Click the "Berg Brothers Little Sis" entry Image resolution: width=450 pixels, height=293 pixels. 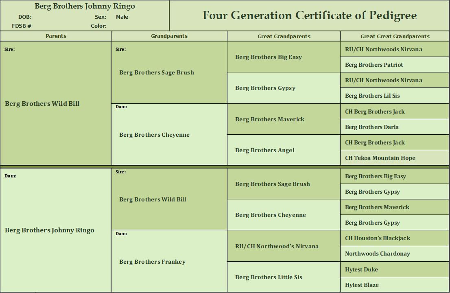(x=269, y=277)
